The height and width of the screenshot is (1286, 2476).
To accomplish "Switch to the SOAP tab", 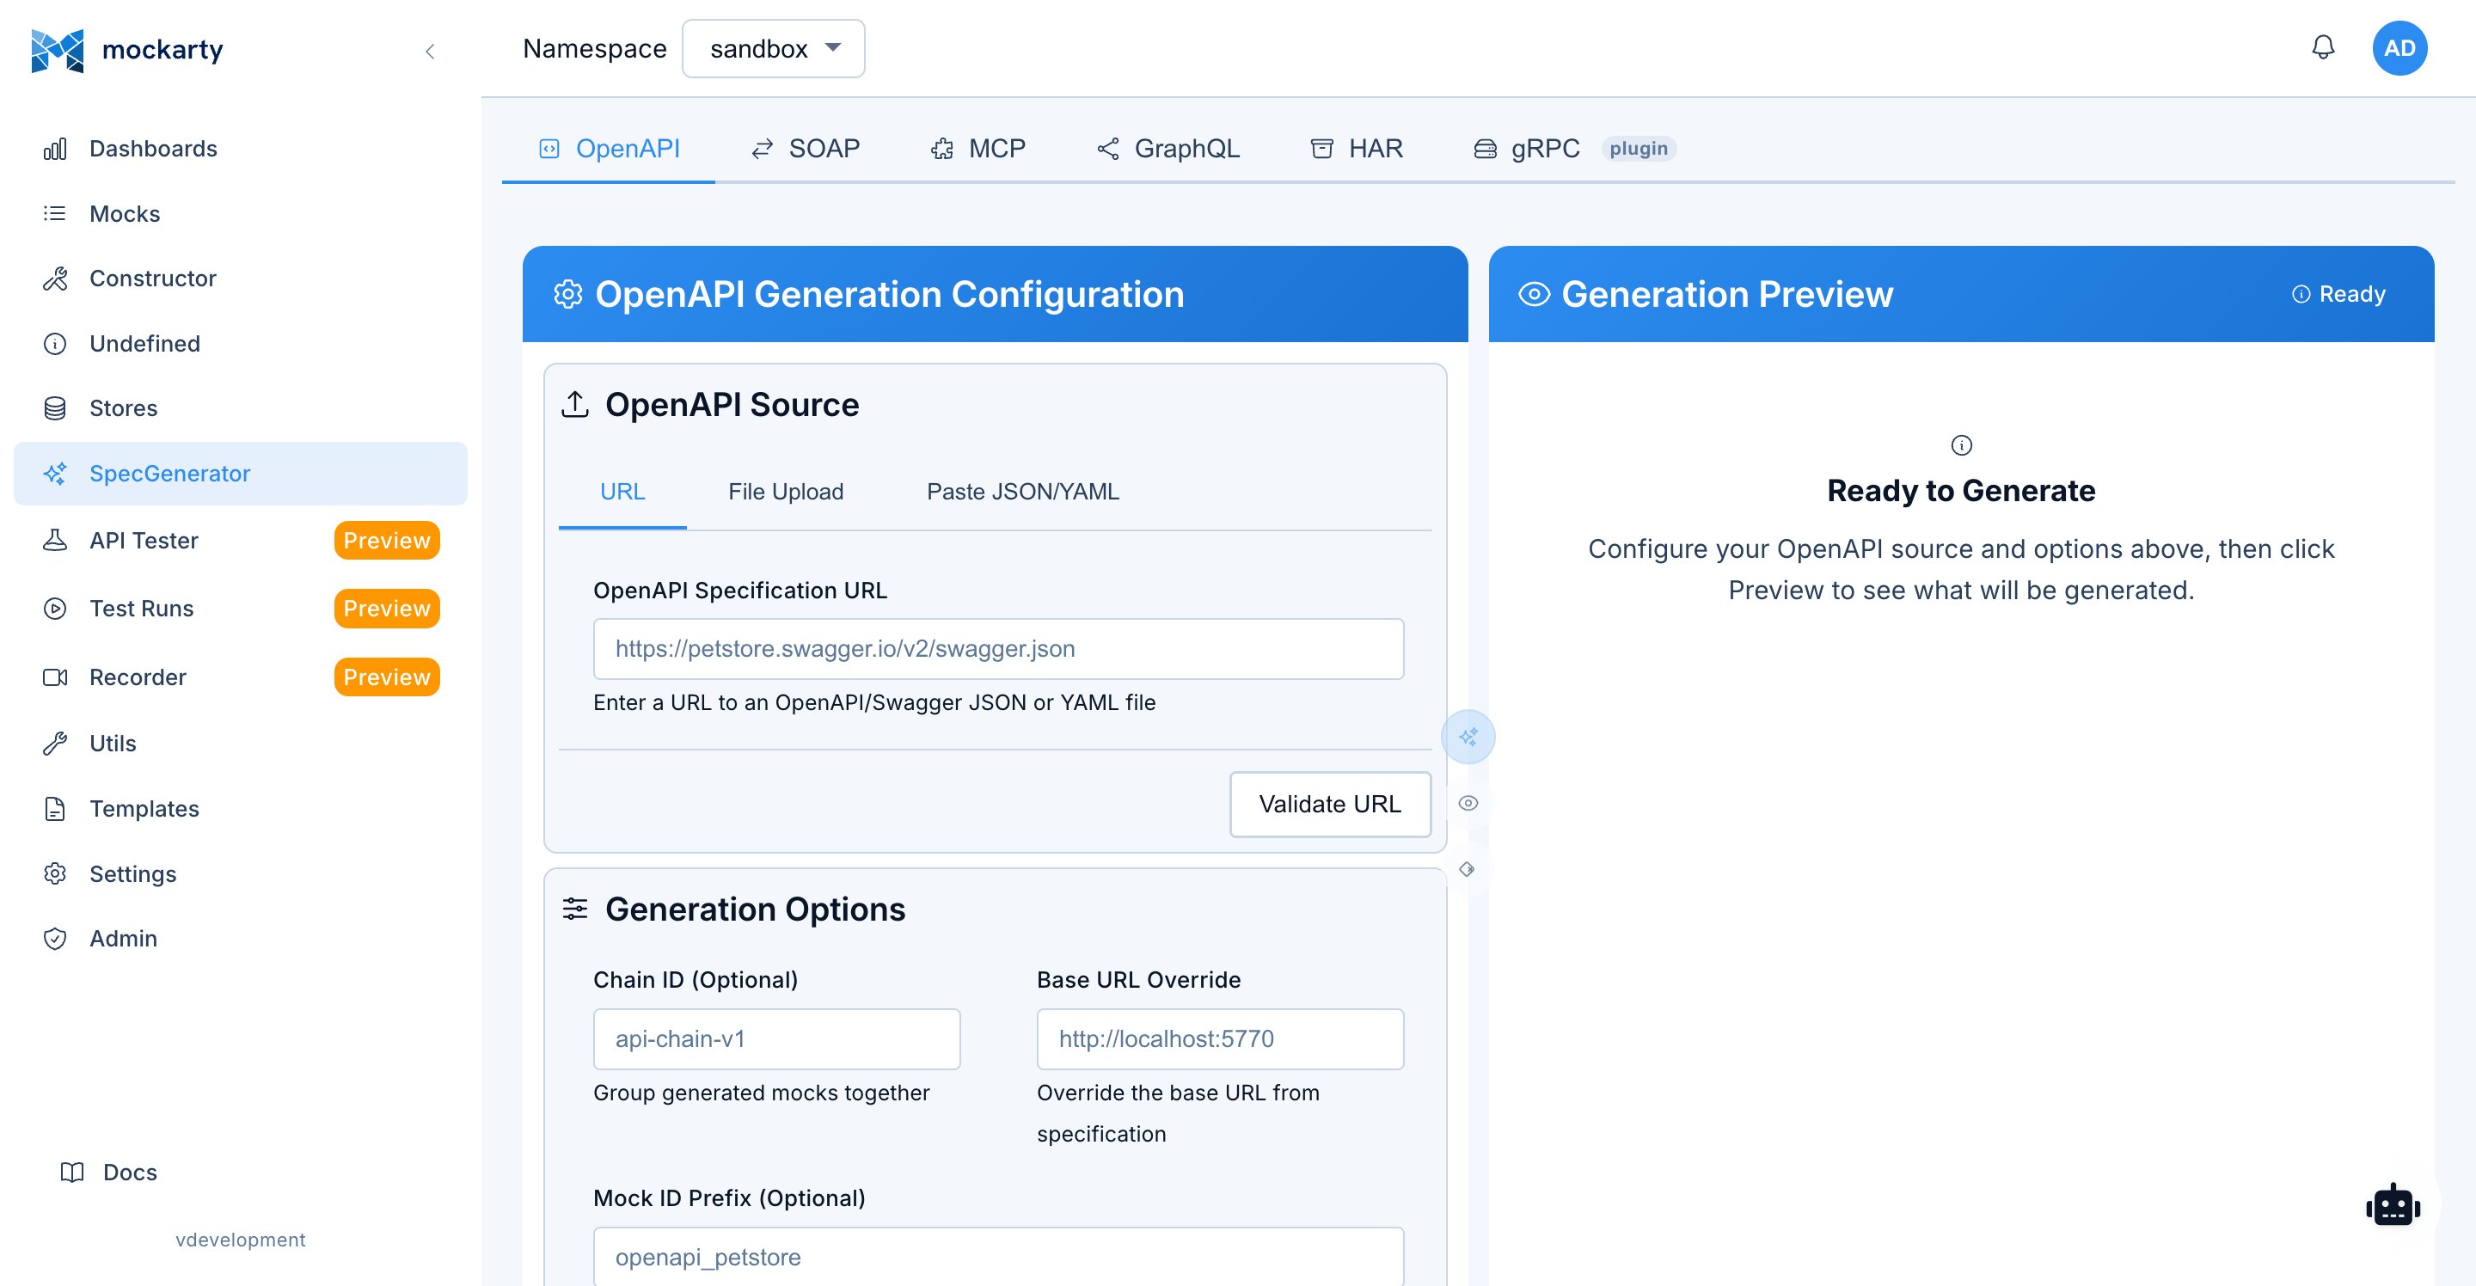I will [x=805, y=149].
